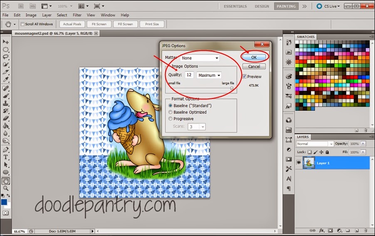Open the Matte dropdown
The height and width of the screenshot is (236, 375).
200,58
